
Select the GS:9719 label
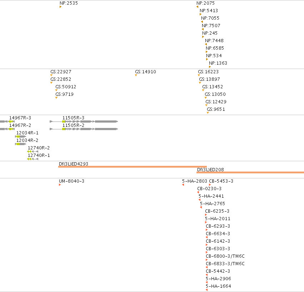64,94
